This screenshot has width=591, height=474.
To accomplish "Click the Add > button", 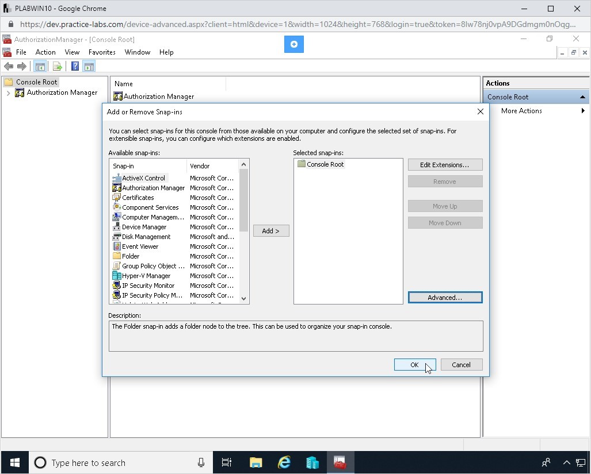I will point(271,230).
